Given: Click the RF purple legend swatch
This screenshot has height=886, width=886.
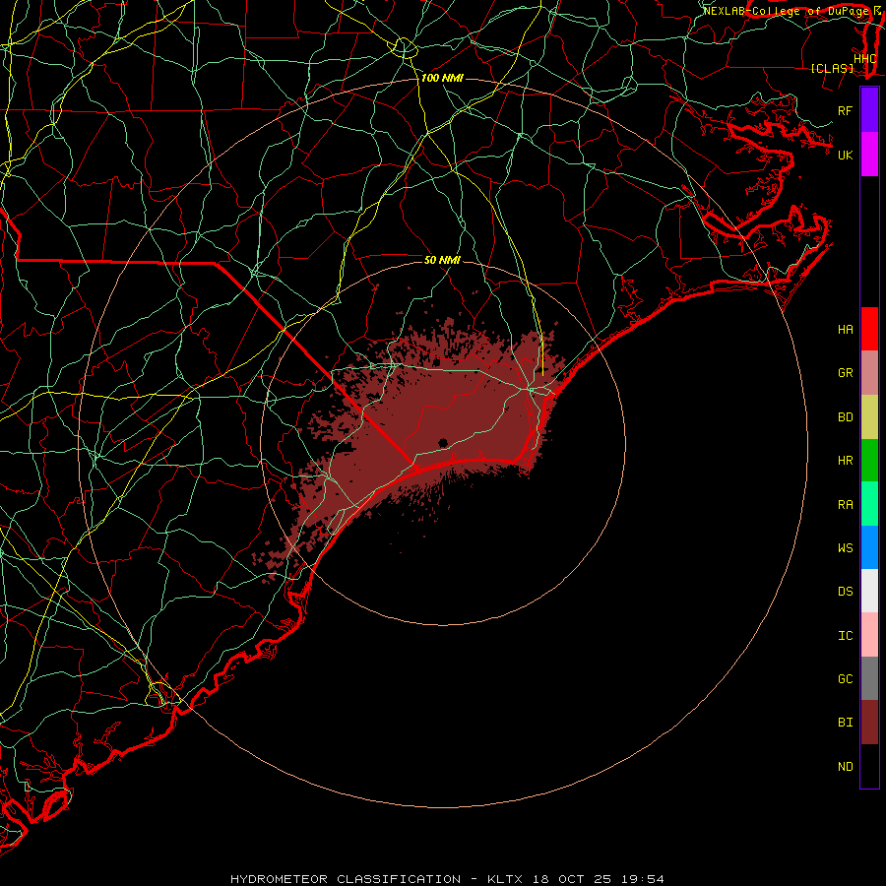Looking at the screenshot, I should pos(869,110).
